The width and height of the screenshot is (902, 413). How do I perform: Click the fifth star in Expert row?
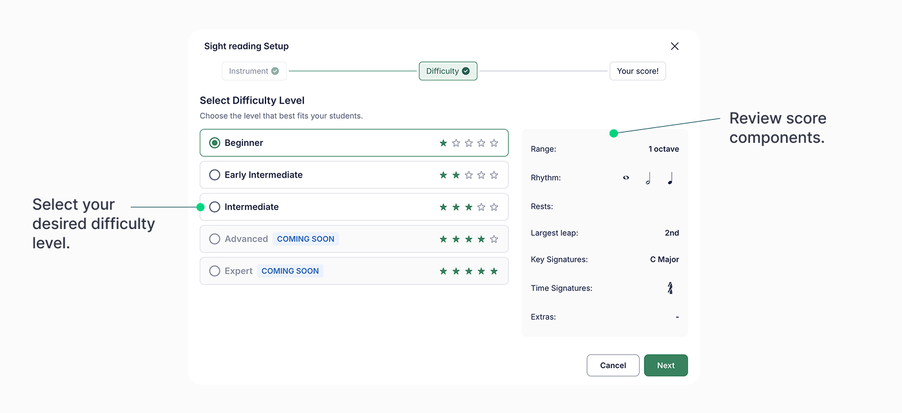click(494, 271)
